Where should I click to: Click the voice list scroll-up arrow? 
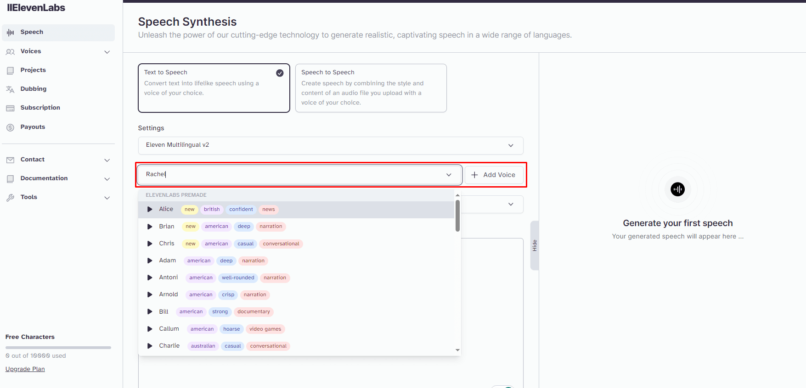coord(457,195)
